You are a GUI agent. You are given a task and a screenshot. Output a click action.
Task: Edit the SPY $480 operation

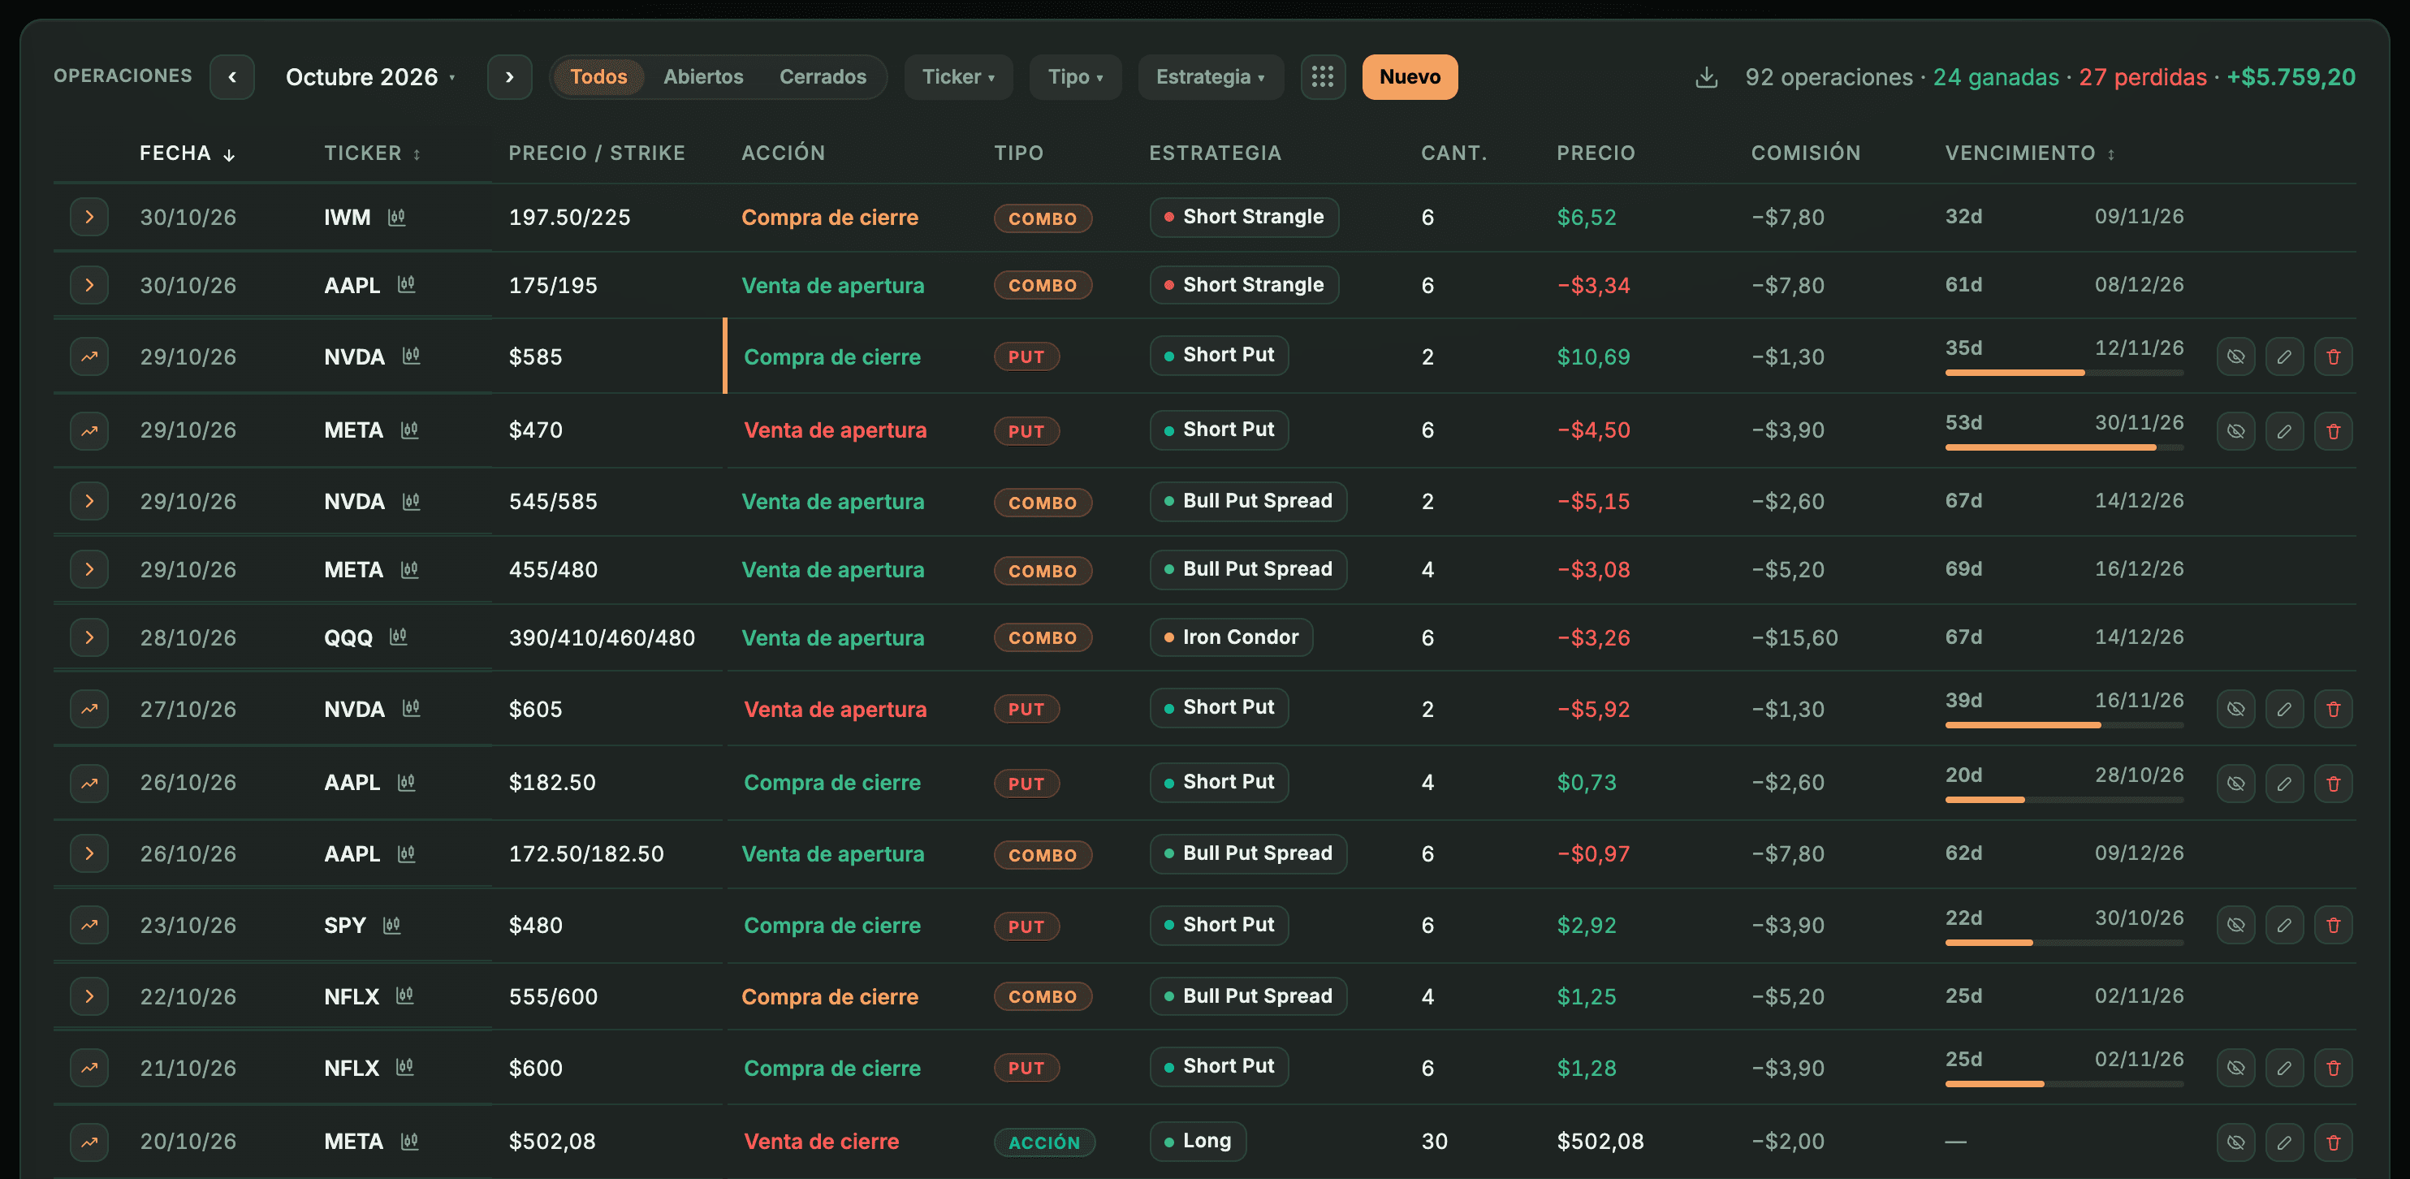[x=2285, y=926]
